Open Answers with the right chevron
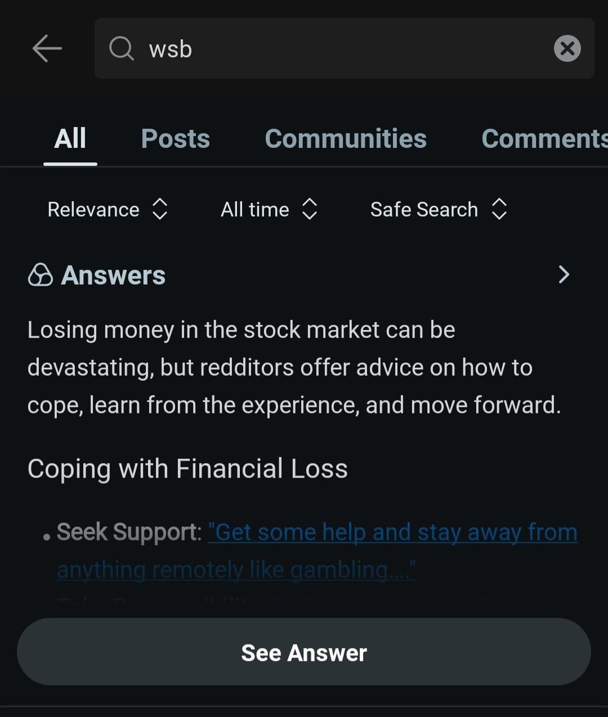 (564, 274)
